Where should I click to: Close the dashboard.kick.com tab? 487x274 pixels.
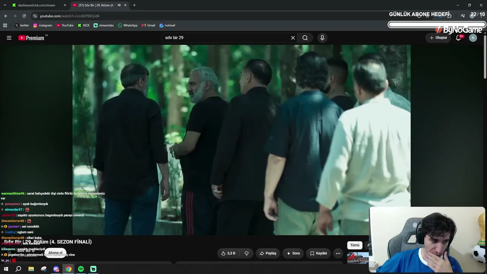click(65, 5)
